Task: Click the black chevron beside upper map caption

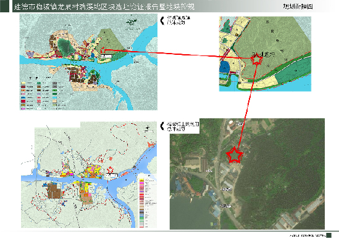Action: (x=162, y=20)
